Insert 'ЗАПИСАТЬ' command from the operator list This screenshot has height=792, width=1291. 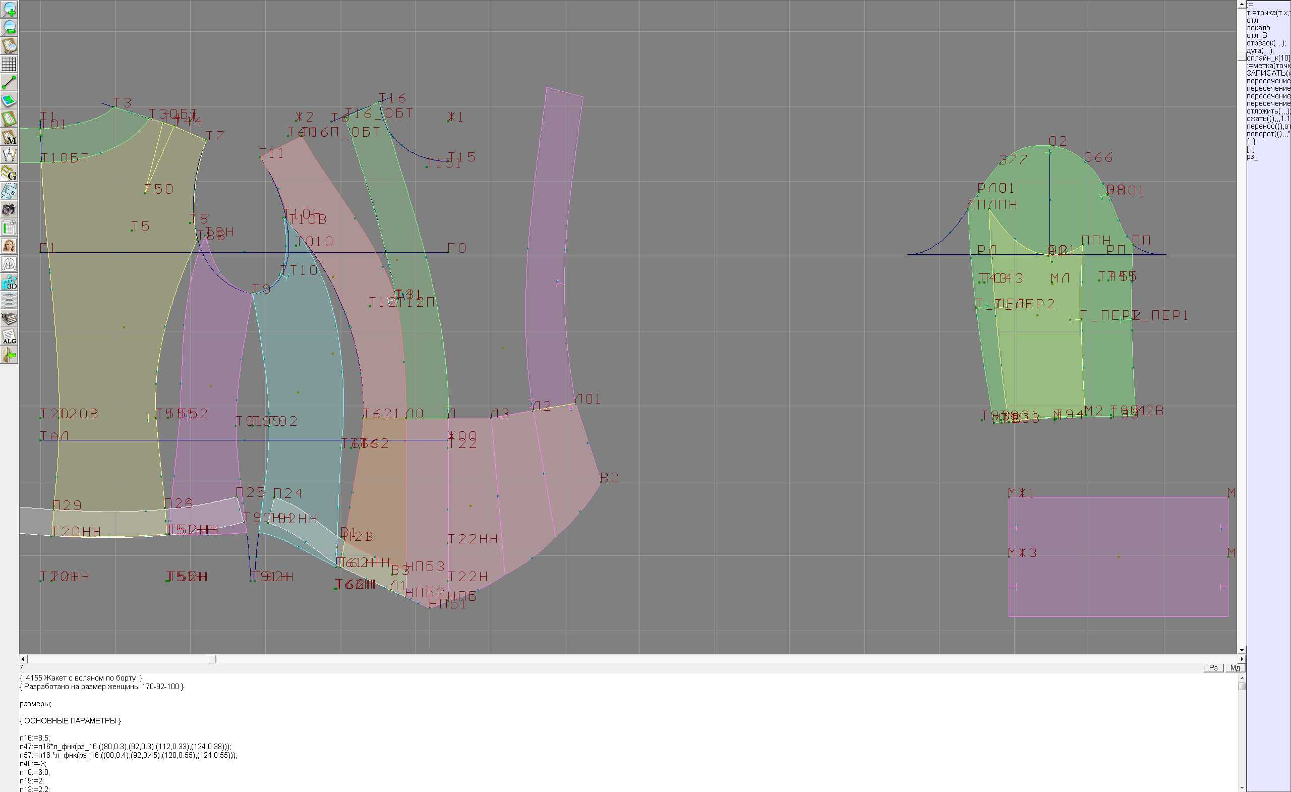pyautogui.click(x=1267, y=73)
